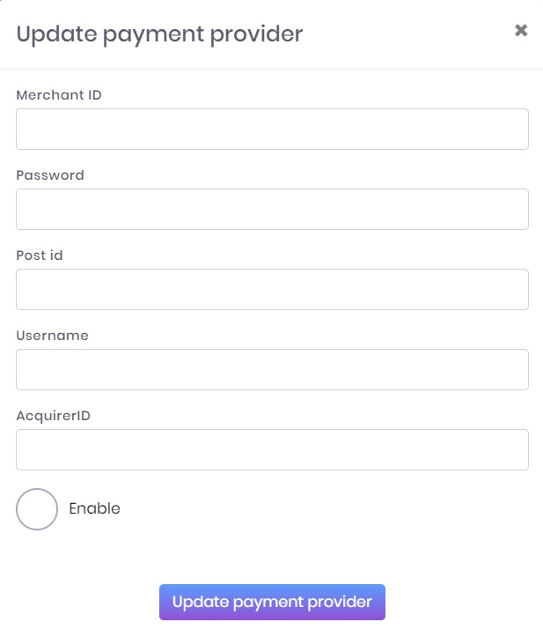This screenshot has width=543, height=637.
Task: Enable the provider via the circle toggle
Action: click(x=37, y=508)
